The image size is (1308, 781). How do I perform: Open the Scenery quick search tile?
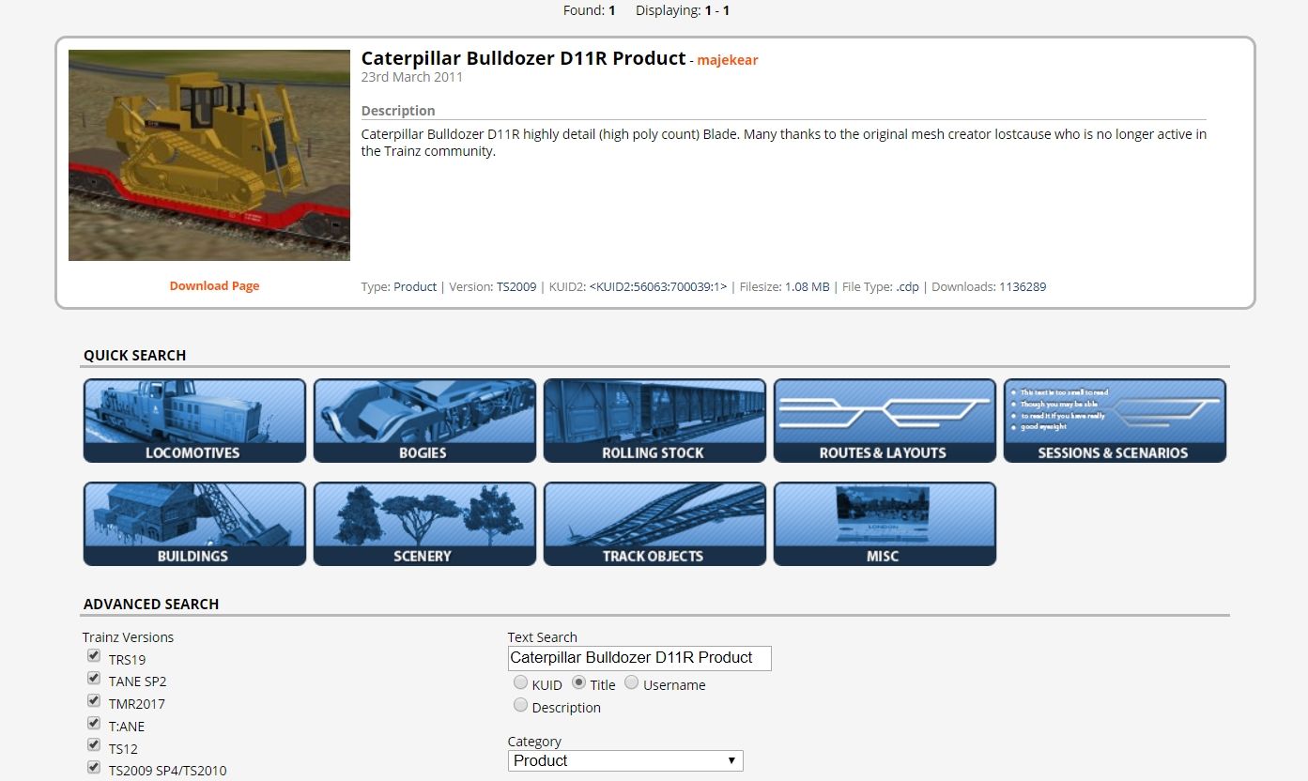coord(424,524)
